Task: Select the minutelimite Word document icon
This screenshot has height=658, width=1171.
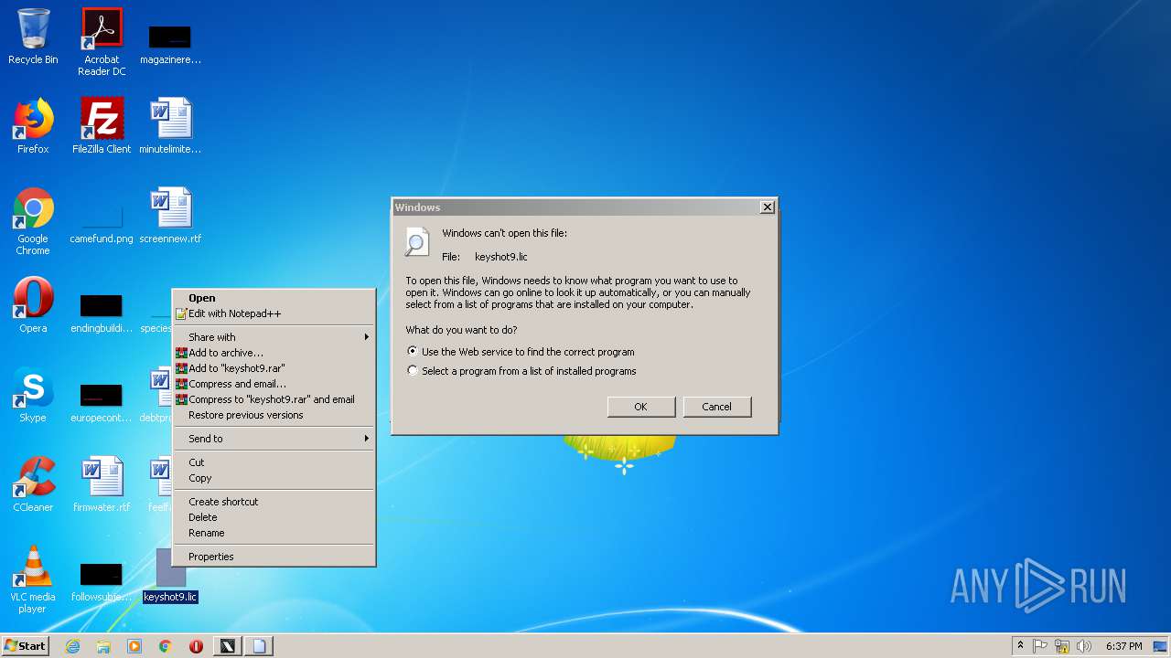Action: click(x=170, y=126)
